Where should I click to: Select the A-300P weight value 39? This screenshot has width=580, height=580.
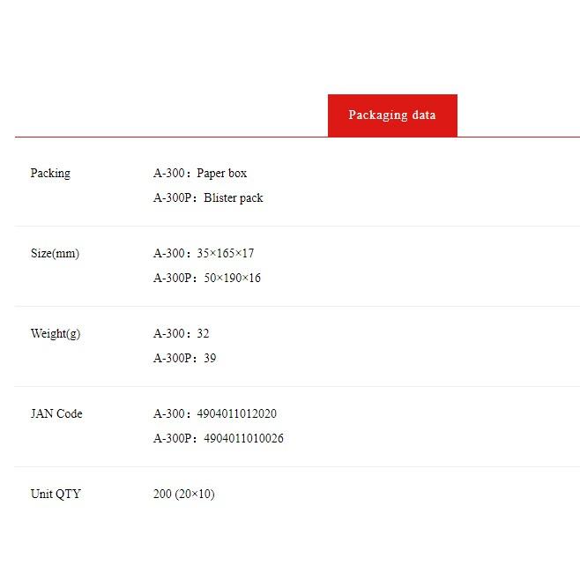[x=210, y=358]
